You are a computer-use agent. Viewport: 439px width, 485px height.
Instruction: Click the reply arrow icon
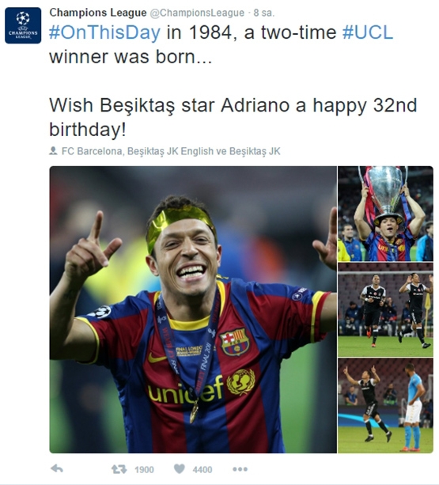(57, 469)
